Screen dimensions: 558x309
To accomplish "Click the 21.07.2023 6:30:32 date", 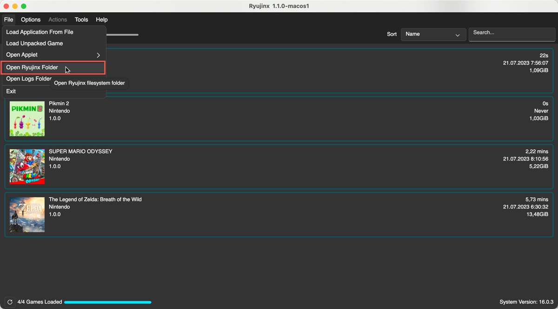I will point(525,207).
